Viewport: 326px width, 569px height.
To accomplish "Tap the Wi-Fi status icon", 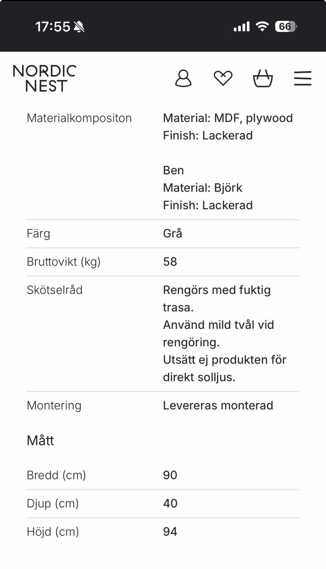I will point(262,26).
